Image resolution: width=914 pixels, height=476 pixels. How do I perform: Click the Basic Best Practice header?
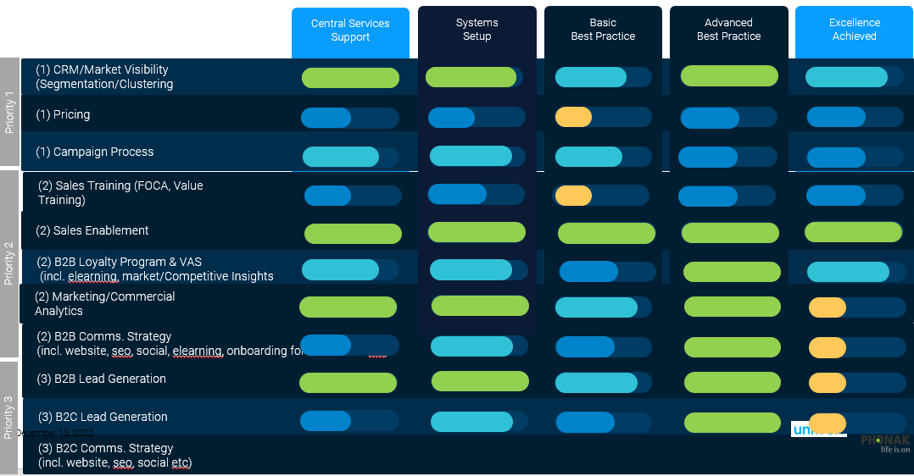click(x=603, y=30)
